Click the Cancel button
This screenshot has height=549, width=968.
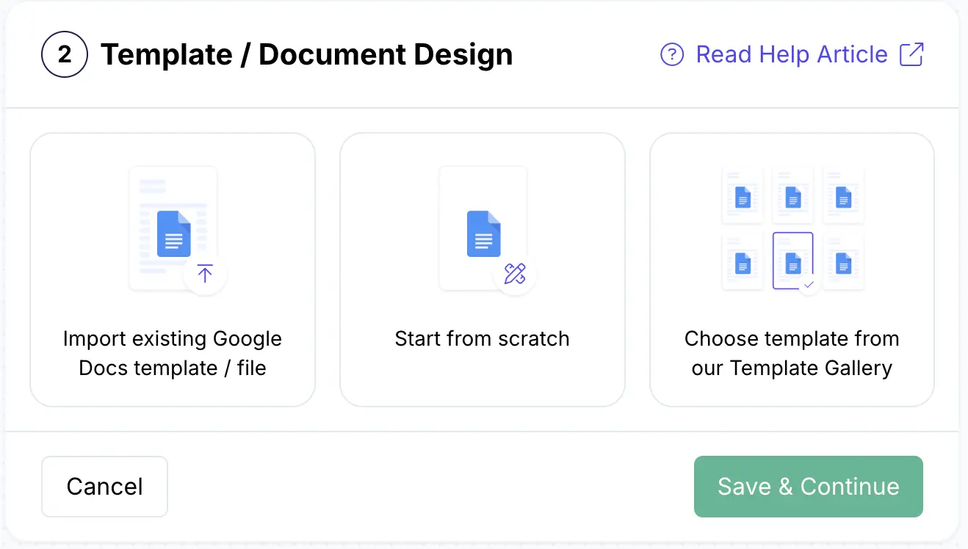pos(104,486)
